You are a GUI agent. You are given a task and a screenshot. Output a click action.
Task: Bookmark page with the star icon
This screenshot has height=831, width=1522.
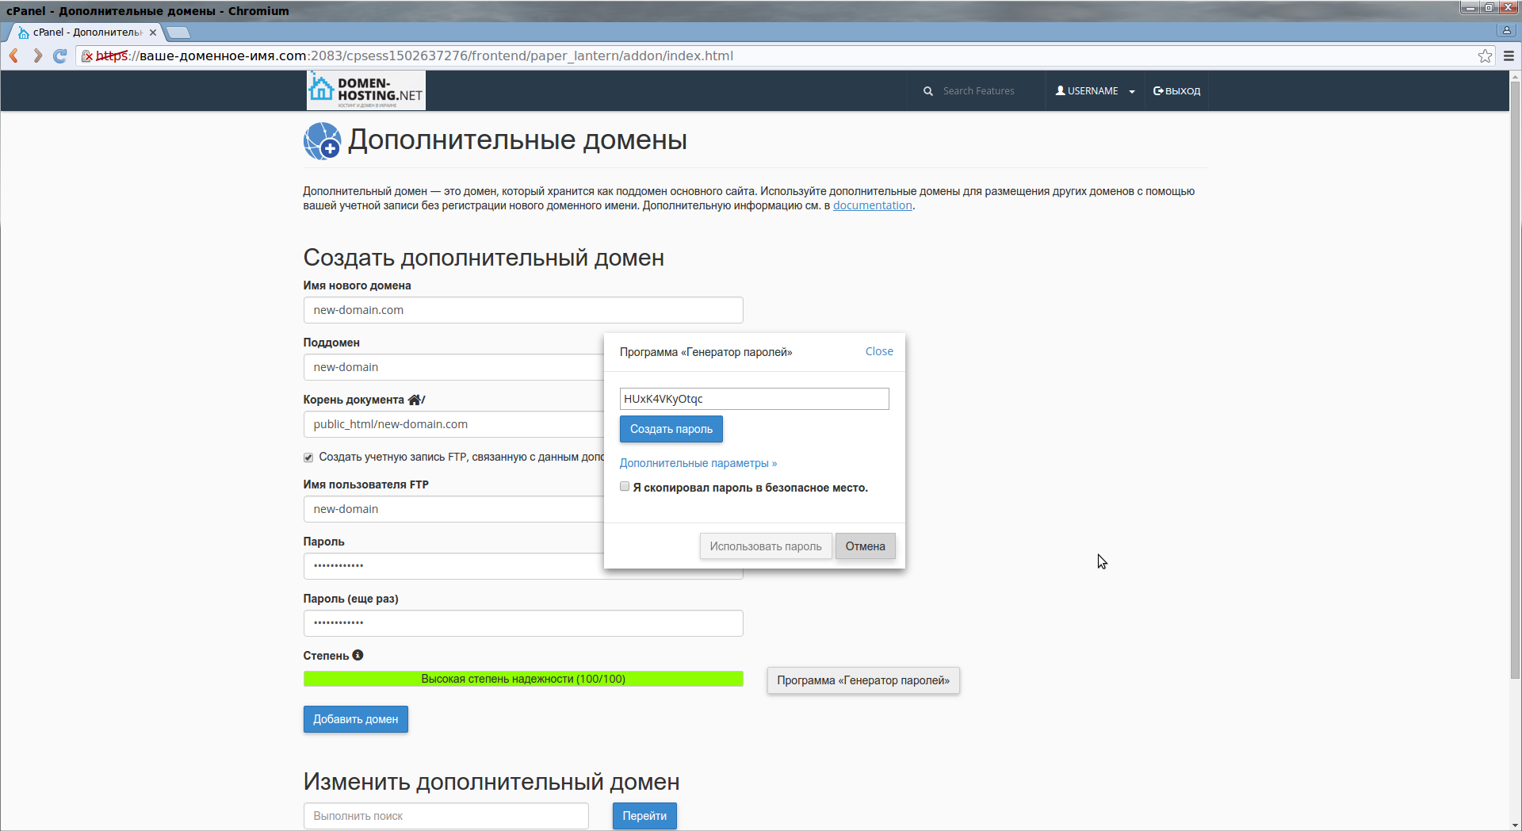[1485, 56]
